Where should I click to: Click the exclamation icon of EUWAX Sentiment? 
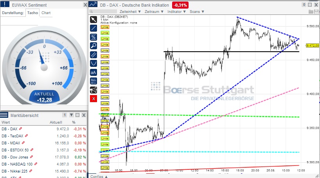(x=5, y=4)
